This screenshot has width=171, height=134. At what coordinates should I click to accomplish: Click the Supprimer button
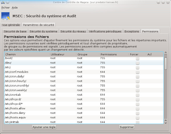tap(127, 127)
